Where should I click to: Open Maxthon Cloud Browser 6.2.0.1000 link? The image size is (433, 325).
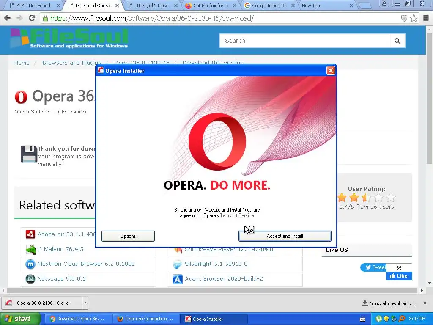tap(86, 264)
